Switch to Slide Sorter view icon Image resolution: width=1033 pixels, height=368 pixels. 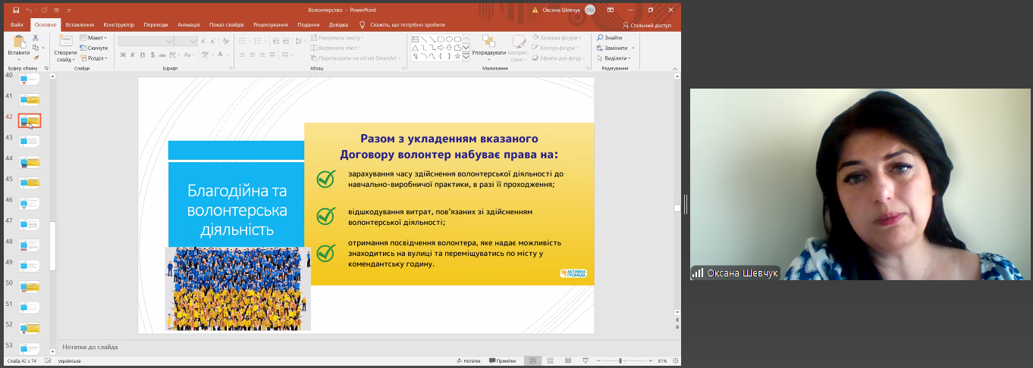[549, 361]
